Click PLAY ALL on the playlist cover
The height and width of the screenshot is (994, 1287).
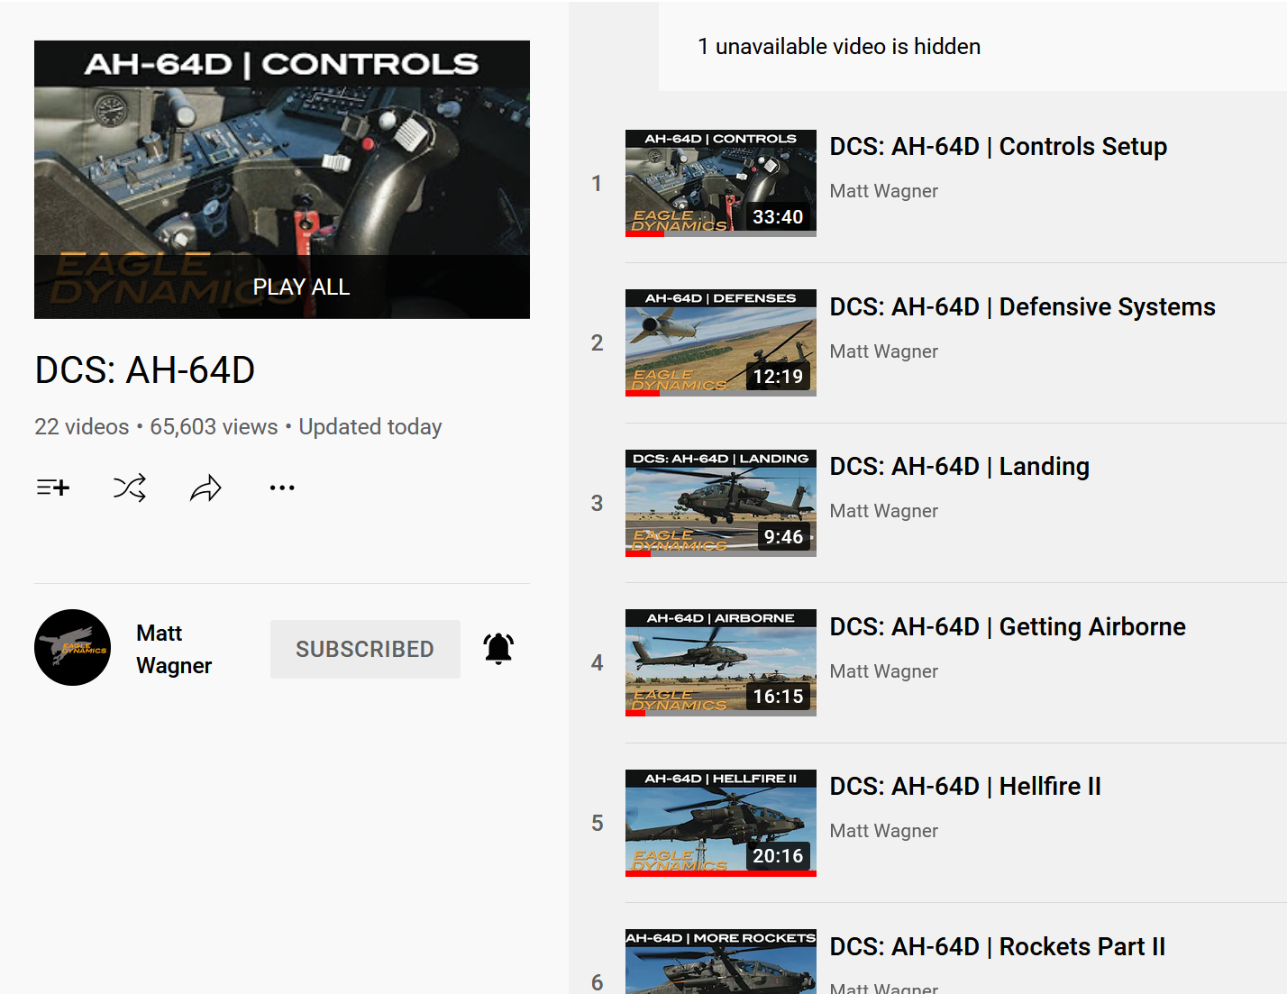tap(301, 287)
